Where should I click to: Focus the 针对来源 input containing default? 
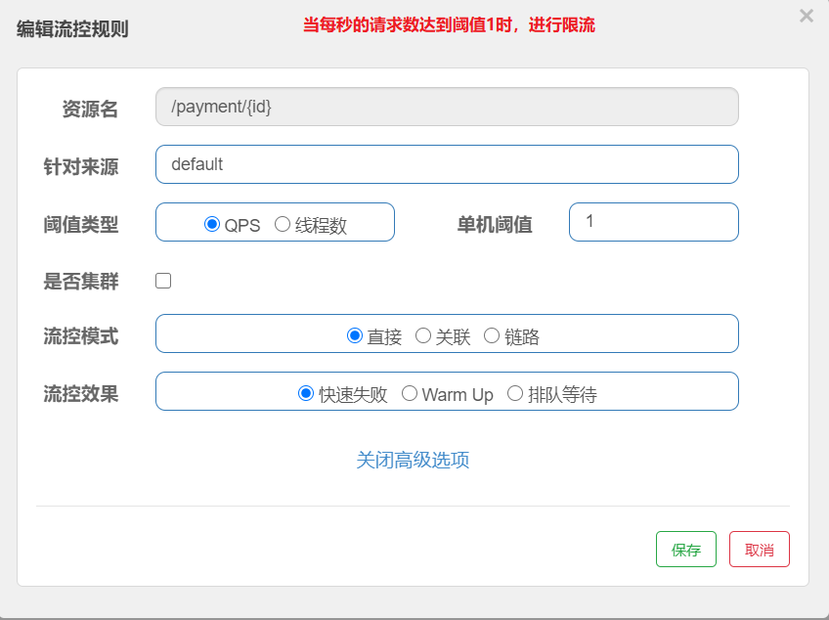(446, 164)
